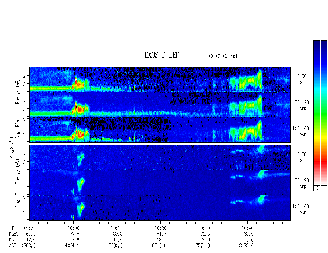
Task: Click the MLAT value -61.2
Action: coord(30,234)
